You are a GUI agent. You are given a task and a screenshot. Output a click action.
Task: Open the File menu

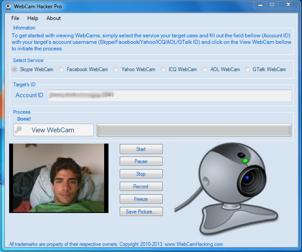[15, 18]
